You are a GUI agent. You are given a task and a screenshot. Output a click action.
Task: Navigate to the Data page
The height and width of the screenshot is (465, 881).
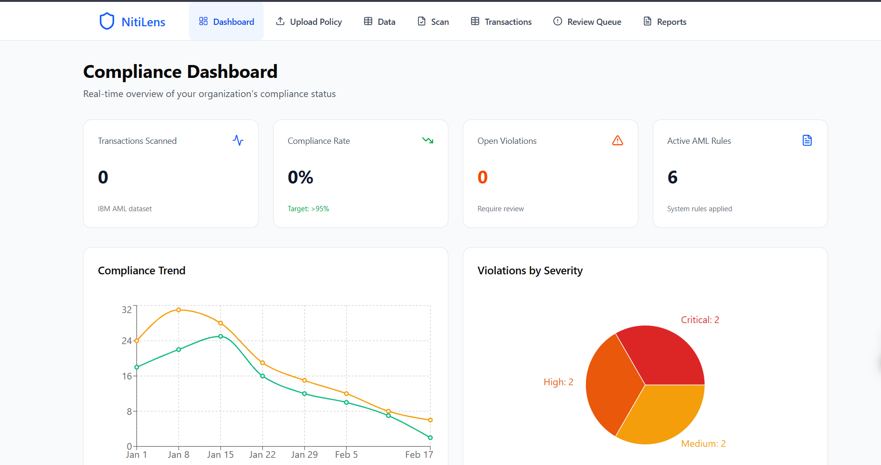[x=380, y=22]
